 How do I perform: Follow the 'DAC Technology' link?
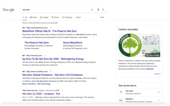coord(44,84)
